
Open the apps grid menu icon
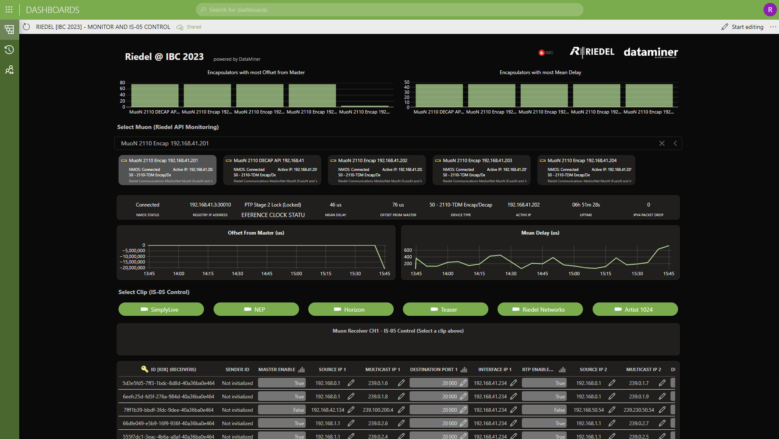click(x=9, y=9)
